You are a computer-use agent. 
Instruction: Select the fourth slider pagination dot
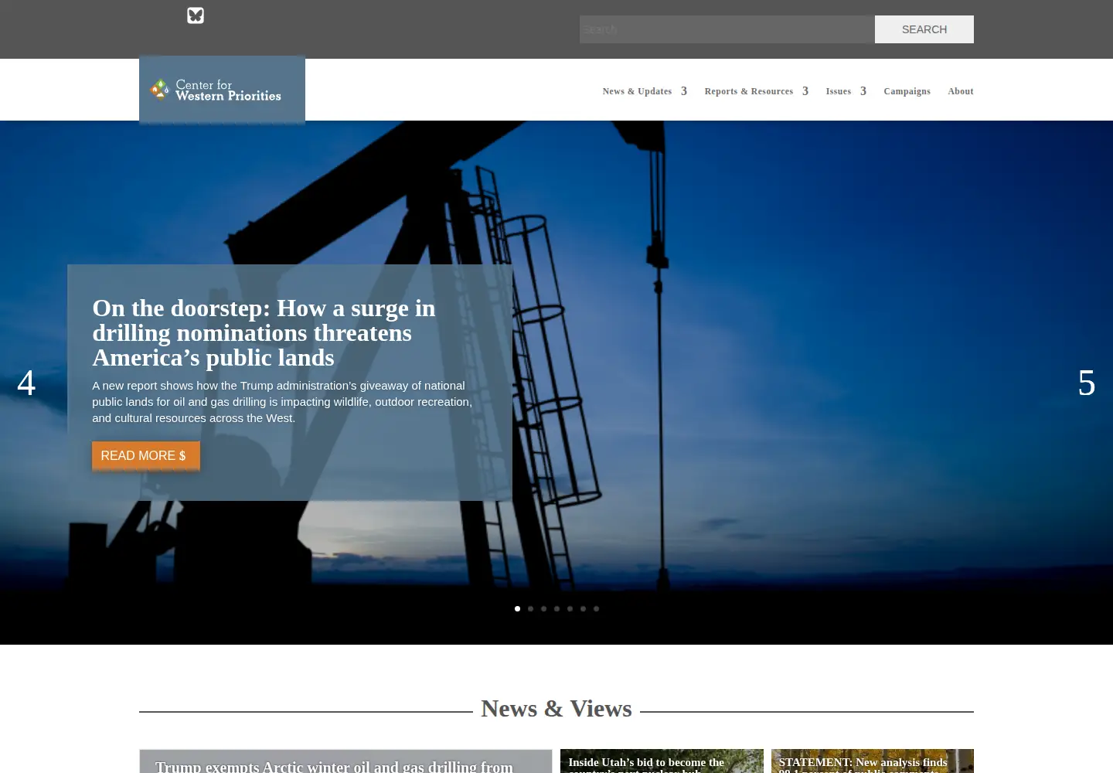(x=556, y=608)
